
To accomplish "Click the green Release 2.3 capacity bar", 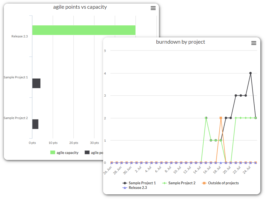I will coord(84,30).
